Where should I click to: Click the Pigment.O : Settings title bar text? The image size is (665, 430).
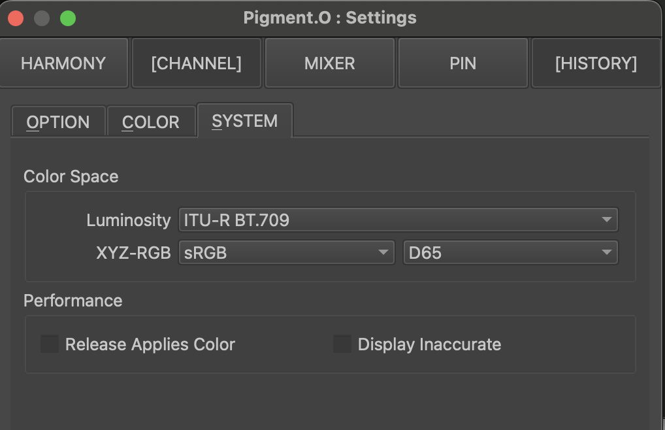[330, 18]
